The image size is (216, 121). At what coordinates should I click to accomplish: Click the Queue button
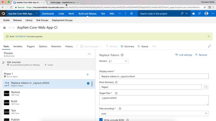(x=143, y=46)
